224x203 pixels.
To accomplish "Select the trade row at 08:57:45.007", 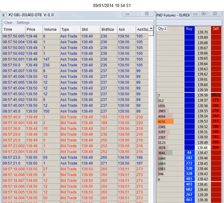I will [x=75, y=71].
